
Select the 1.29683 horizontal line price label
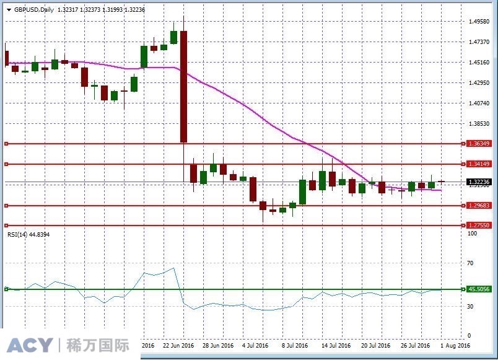point(479,206)
